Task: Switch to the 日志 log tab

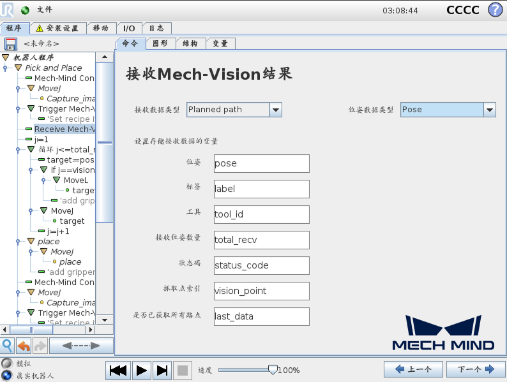Action: [x=156, y=28]
